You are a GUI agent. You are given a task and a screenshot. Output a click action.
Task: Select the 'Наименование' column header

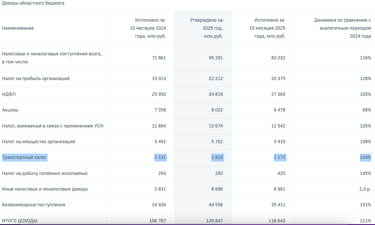[x=18, y=28]
